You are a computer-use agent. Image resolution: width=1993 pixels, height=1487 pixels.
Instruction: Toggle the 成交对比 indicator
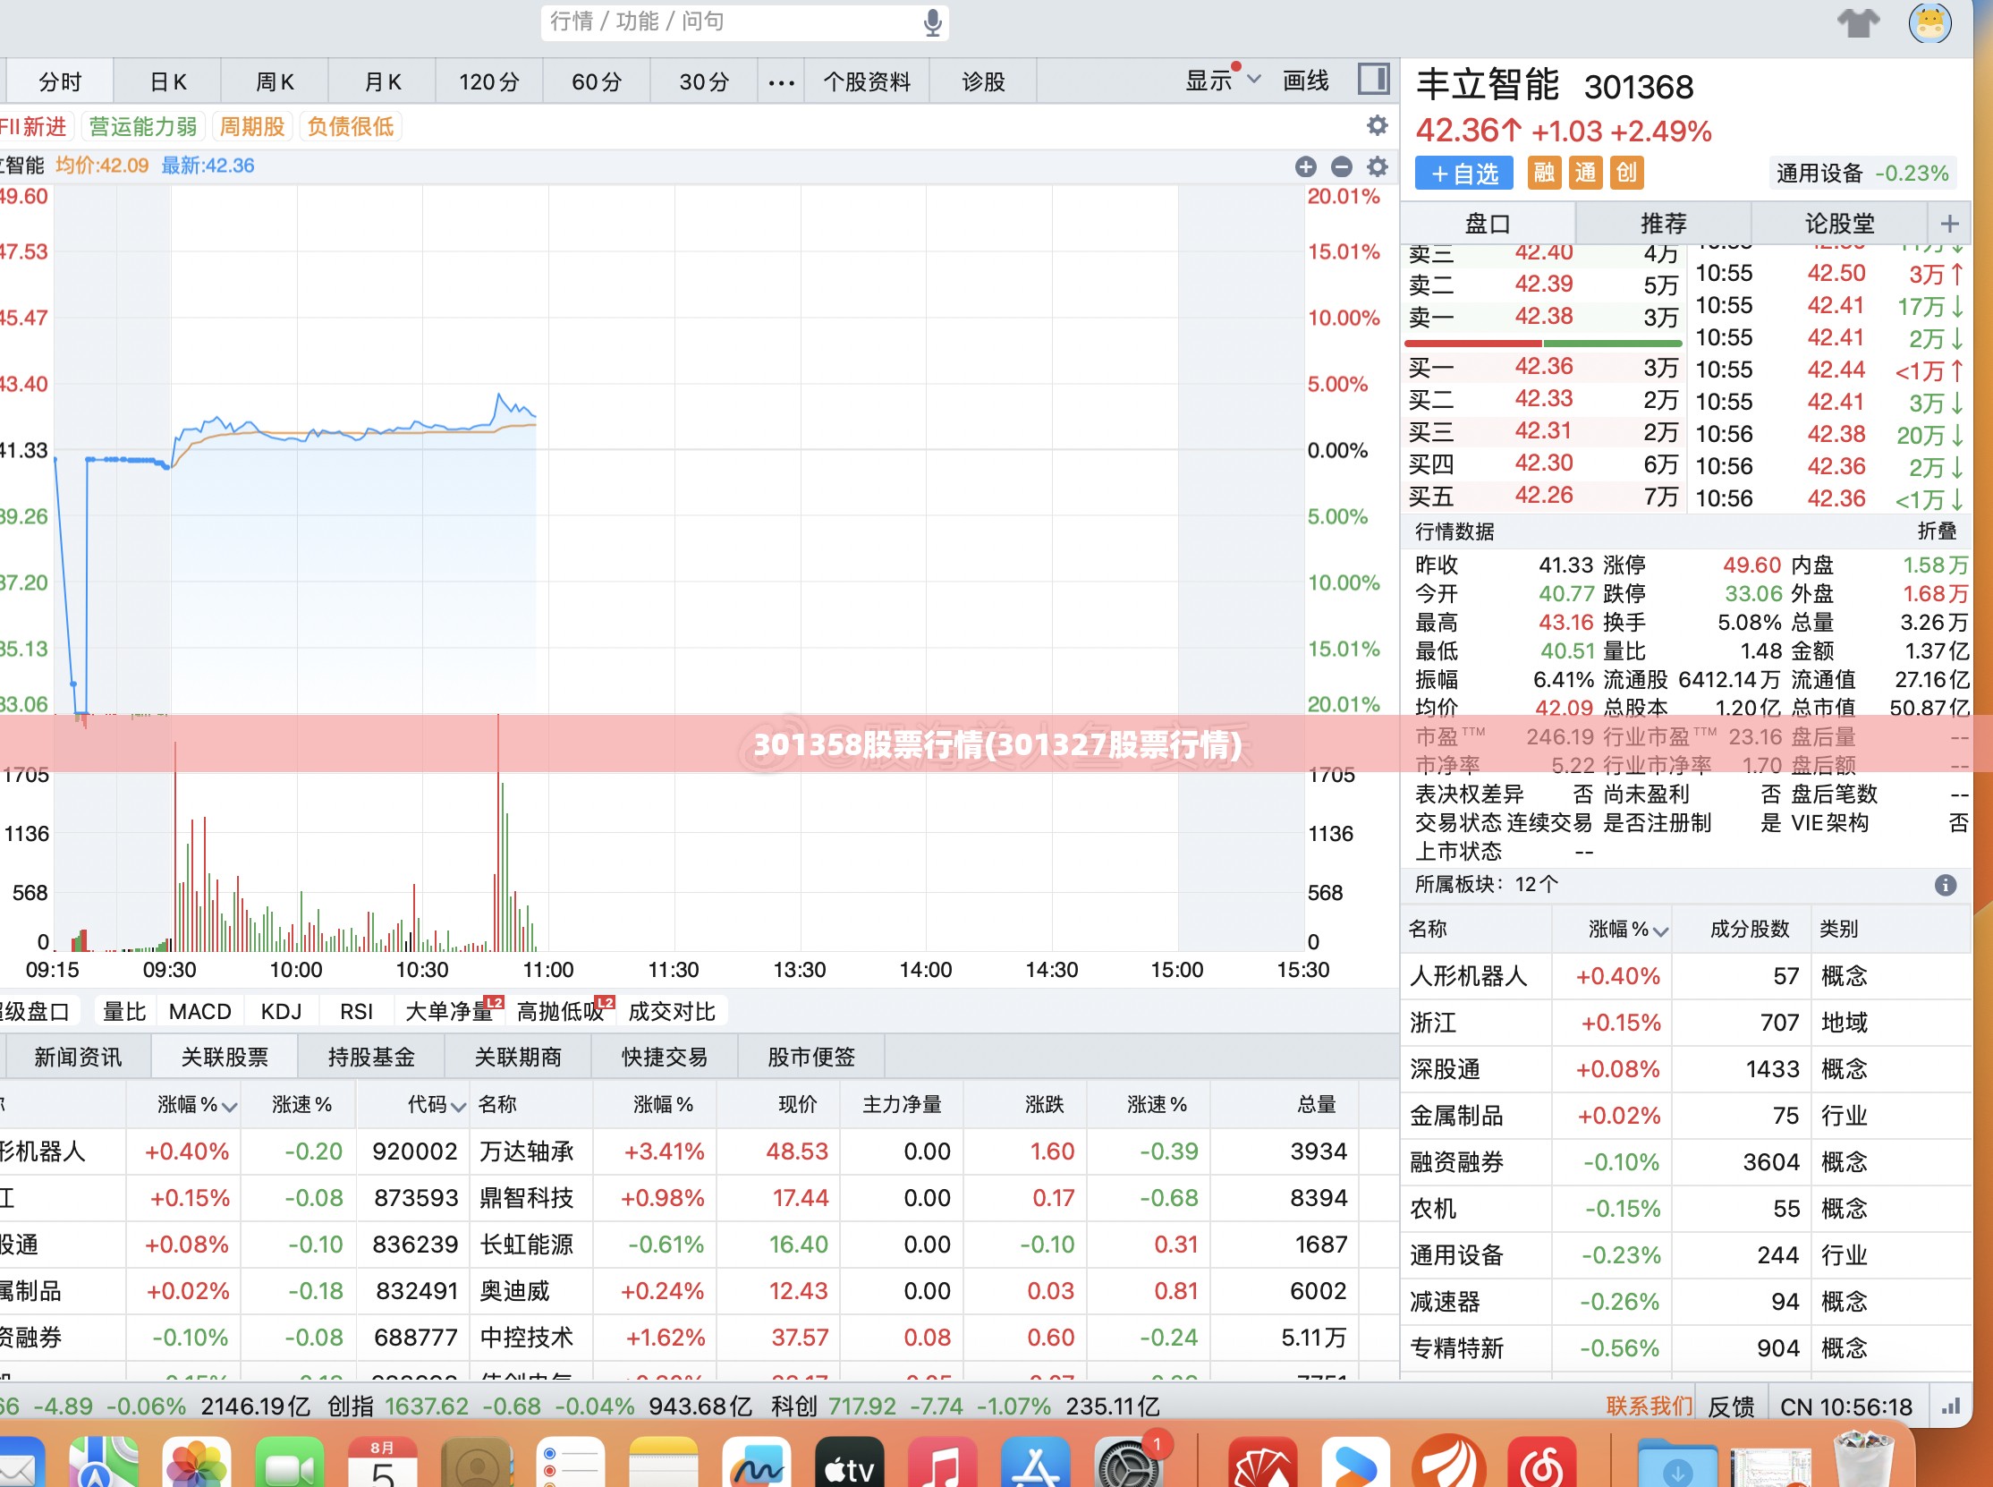click(671, 1012)
